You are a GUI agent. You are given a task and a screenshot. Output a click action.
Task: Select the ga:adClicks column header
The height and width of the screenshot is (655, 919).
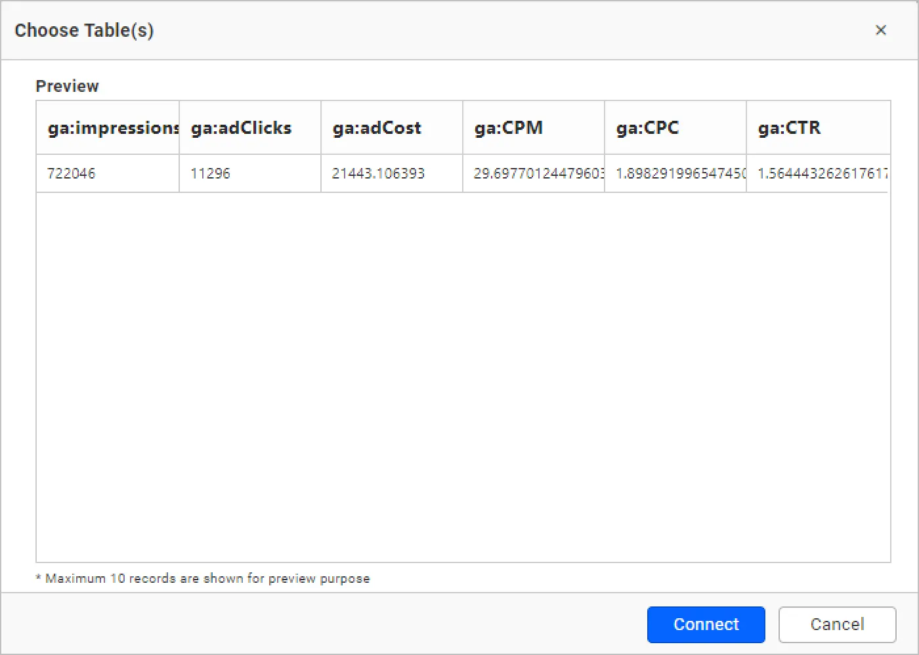click(x=249, y=128)
